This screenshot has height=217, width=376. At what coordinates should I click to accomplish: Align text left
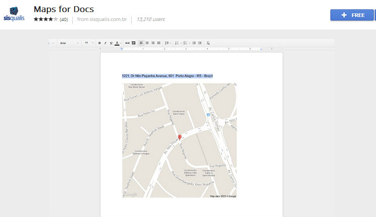[x=141, y=43]
